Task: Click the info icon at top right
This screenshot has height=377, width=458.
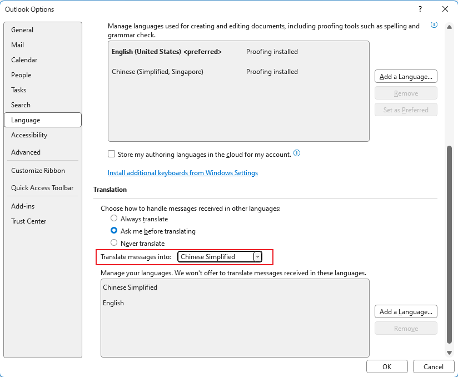Action: coord(434,25)
